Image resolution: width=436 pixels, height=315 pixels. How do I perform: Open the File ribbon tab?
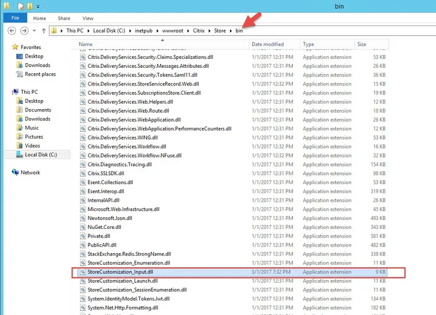(x=15, y=18)
